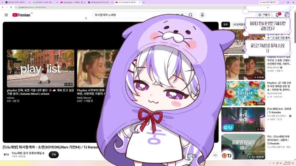Open TJ노래방 공식 유튜브채널 channel link
Image resolution: width=296 pixels, height=166 pixels.
(27, 153)
